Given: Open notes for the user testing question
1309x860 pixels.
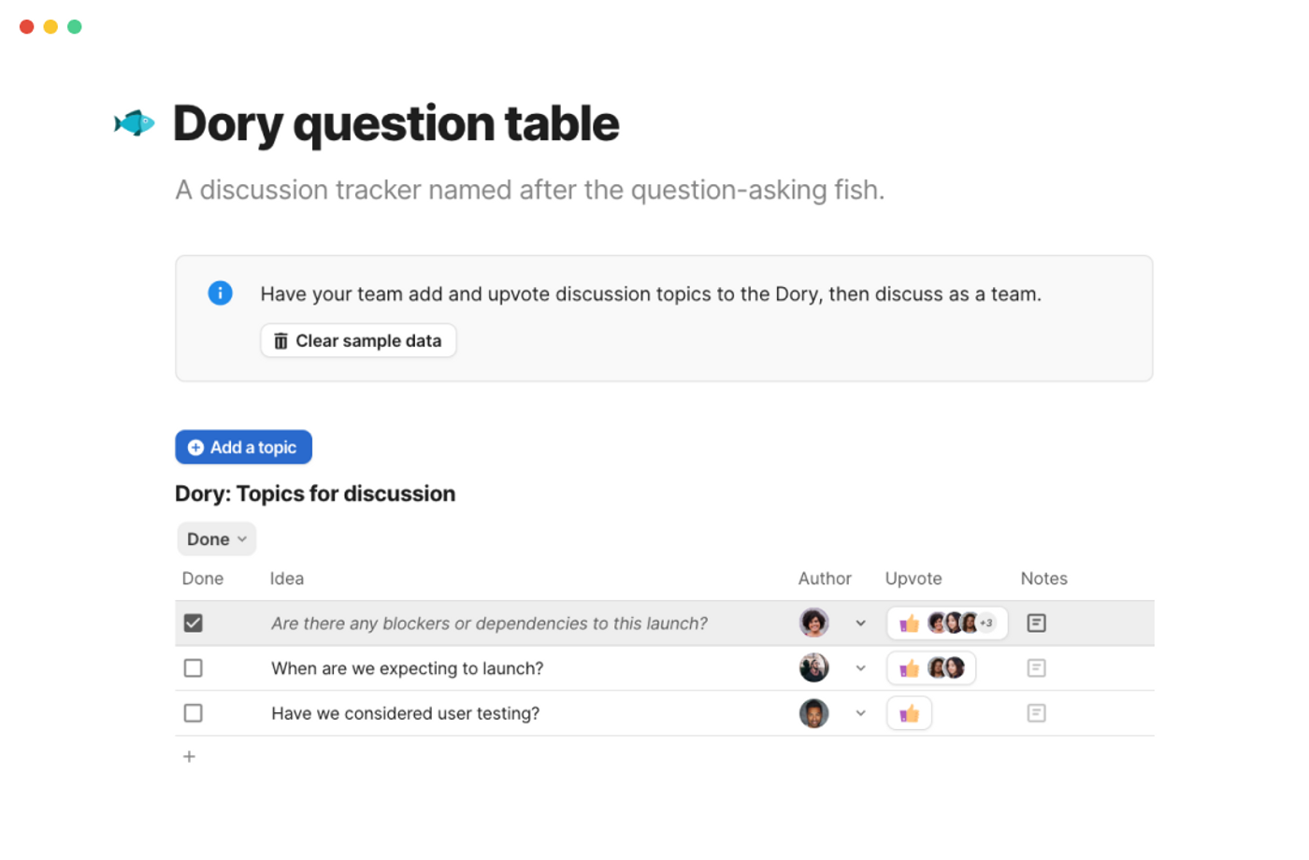Looking at the screenshot, I should (x=1036, y=713).
